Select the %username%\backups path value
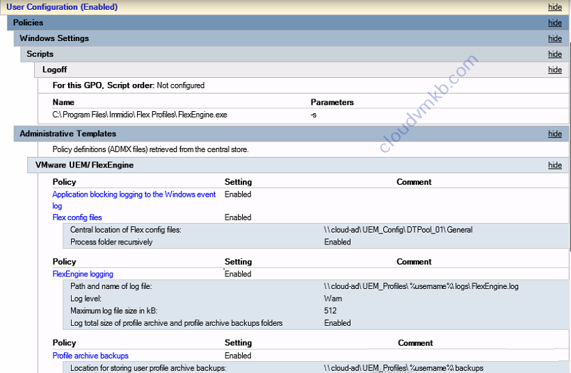Screen dimensions: 571x373 coord(403,368)
